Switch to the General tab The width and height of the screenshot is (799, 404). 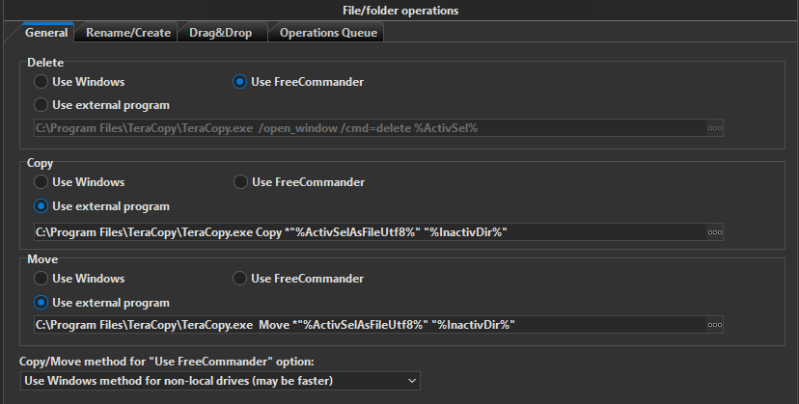(45, 33)
